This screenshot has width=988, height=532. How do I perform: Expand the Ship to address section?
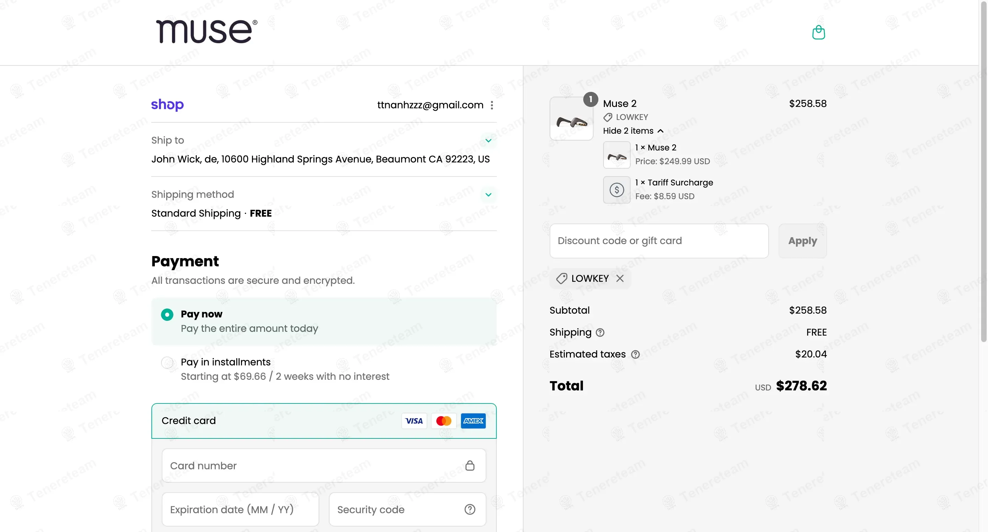point(488,141)
